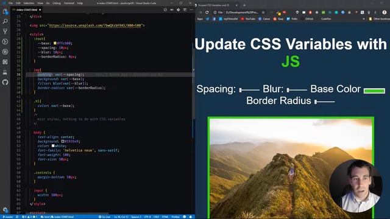Open the Apps shortcut in bookmarks bar
Image resolution: width=390 pixels, height=219 pixels.
coord(200,19)
